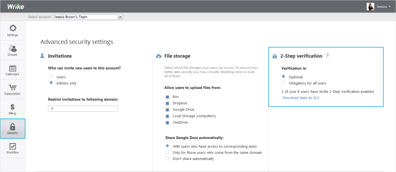Screen dimensions: 396x172
Task: Open the Calendars icon in sidebar
Action: click(13, 68)
